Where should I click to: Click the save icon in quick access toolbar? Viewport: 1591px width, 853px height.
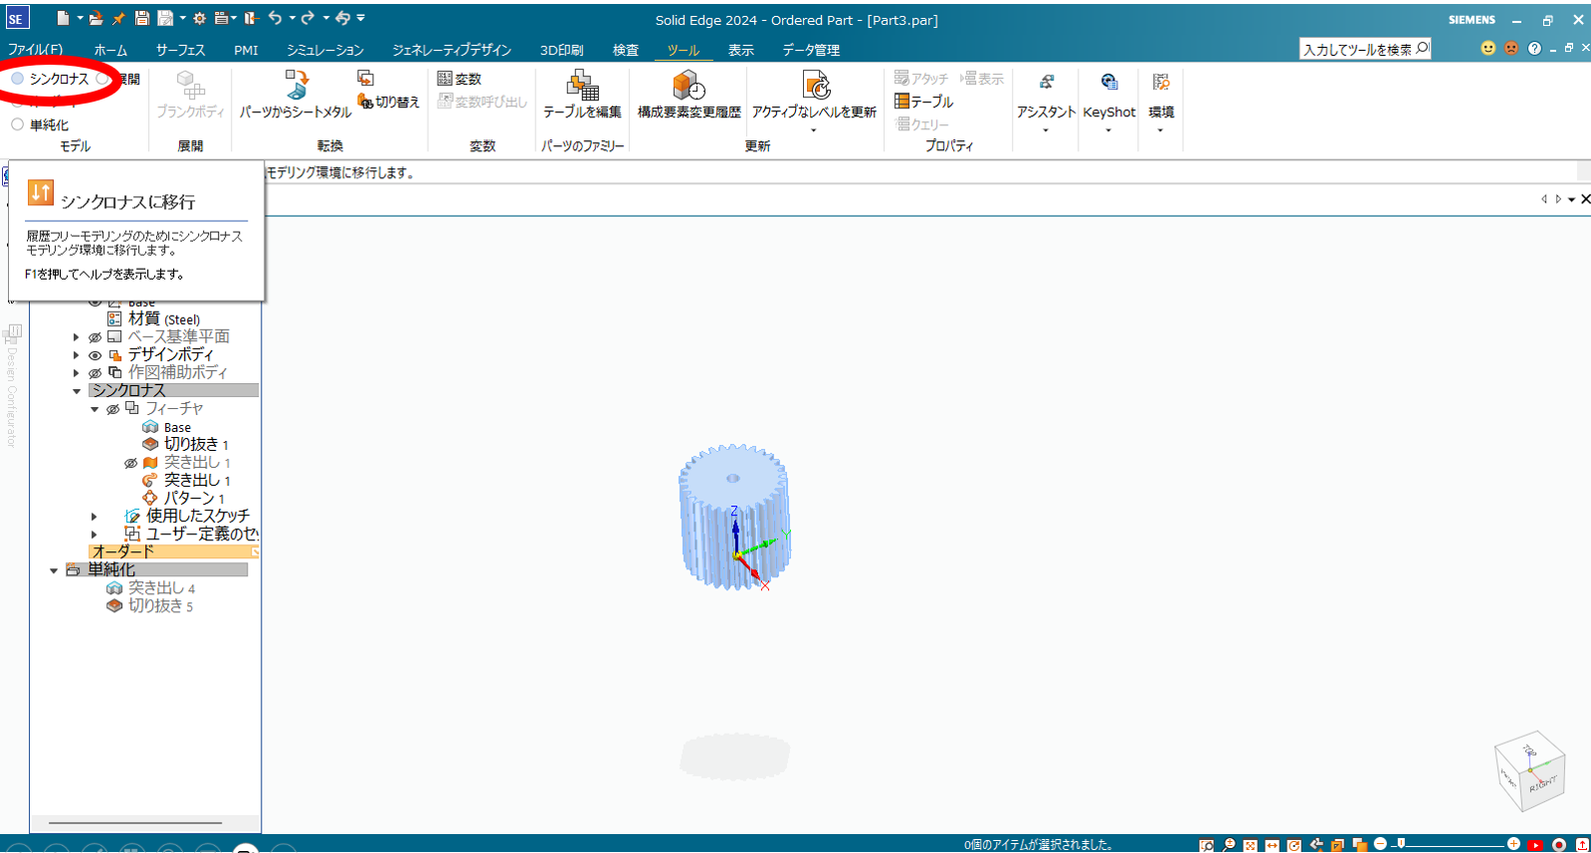click(142, 18)
